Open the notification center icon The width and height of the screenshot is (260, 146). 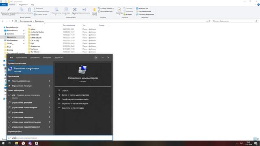256,143
